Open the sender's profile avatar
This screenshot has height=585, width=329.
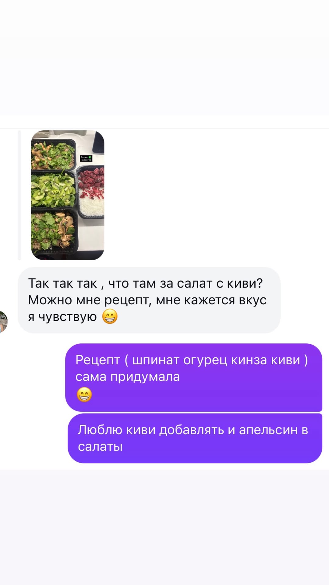pos(3,322)
